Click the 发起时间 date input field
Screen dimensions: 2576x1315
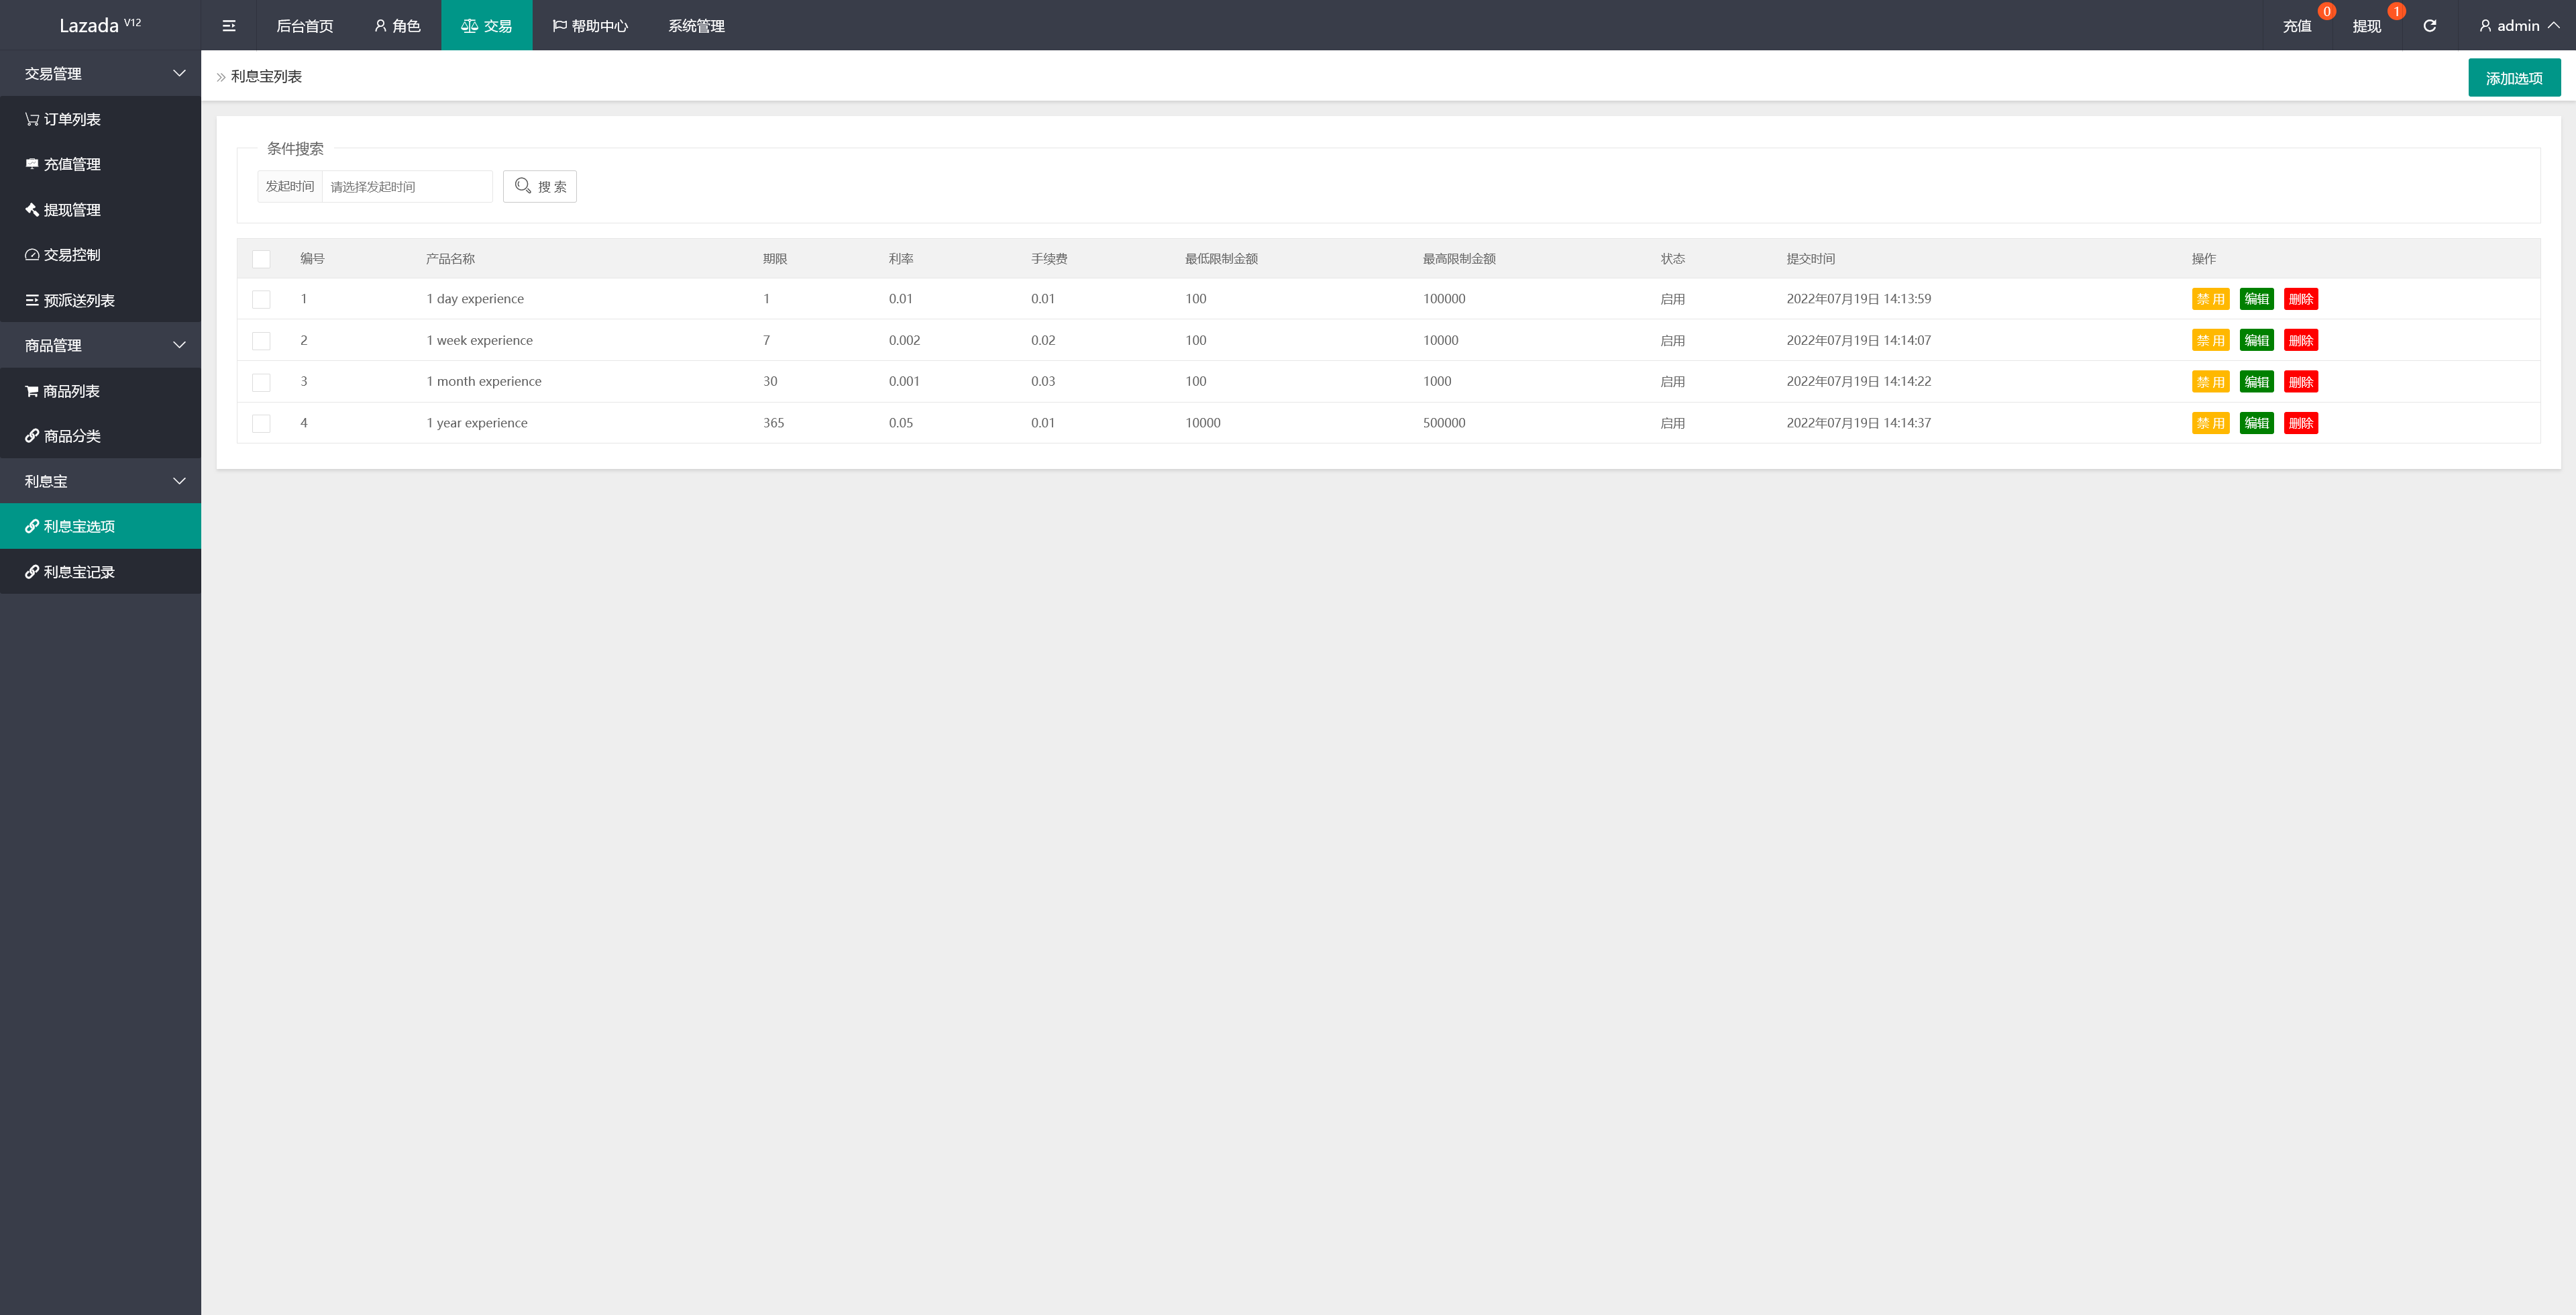[406, 187]
